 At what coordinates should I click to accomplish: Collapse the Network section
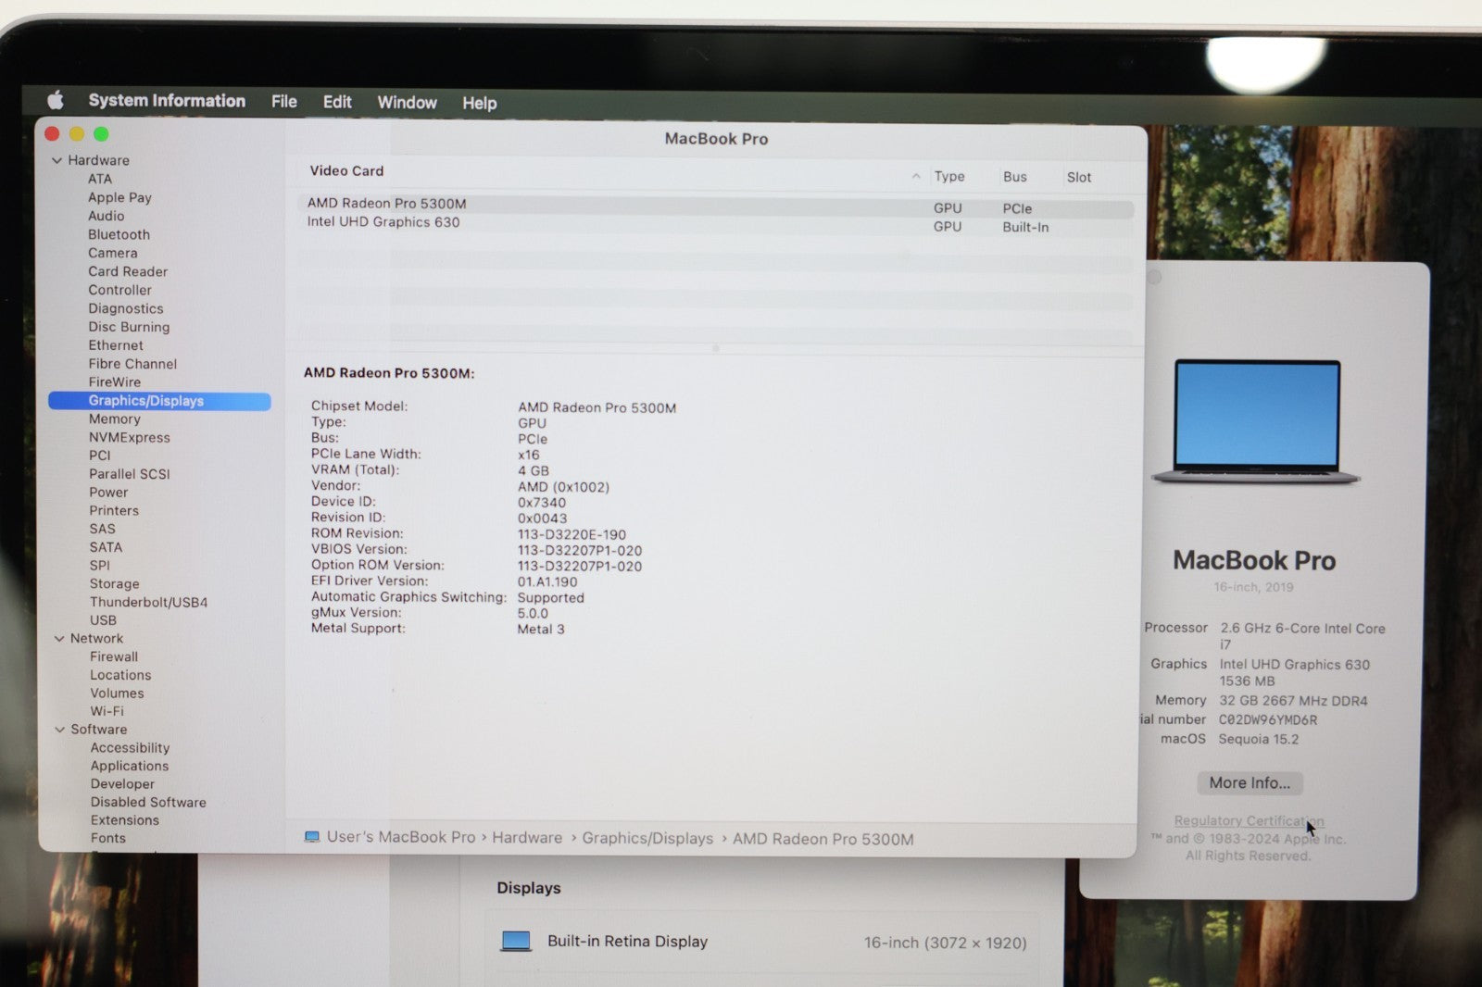point(59,639)
